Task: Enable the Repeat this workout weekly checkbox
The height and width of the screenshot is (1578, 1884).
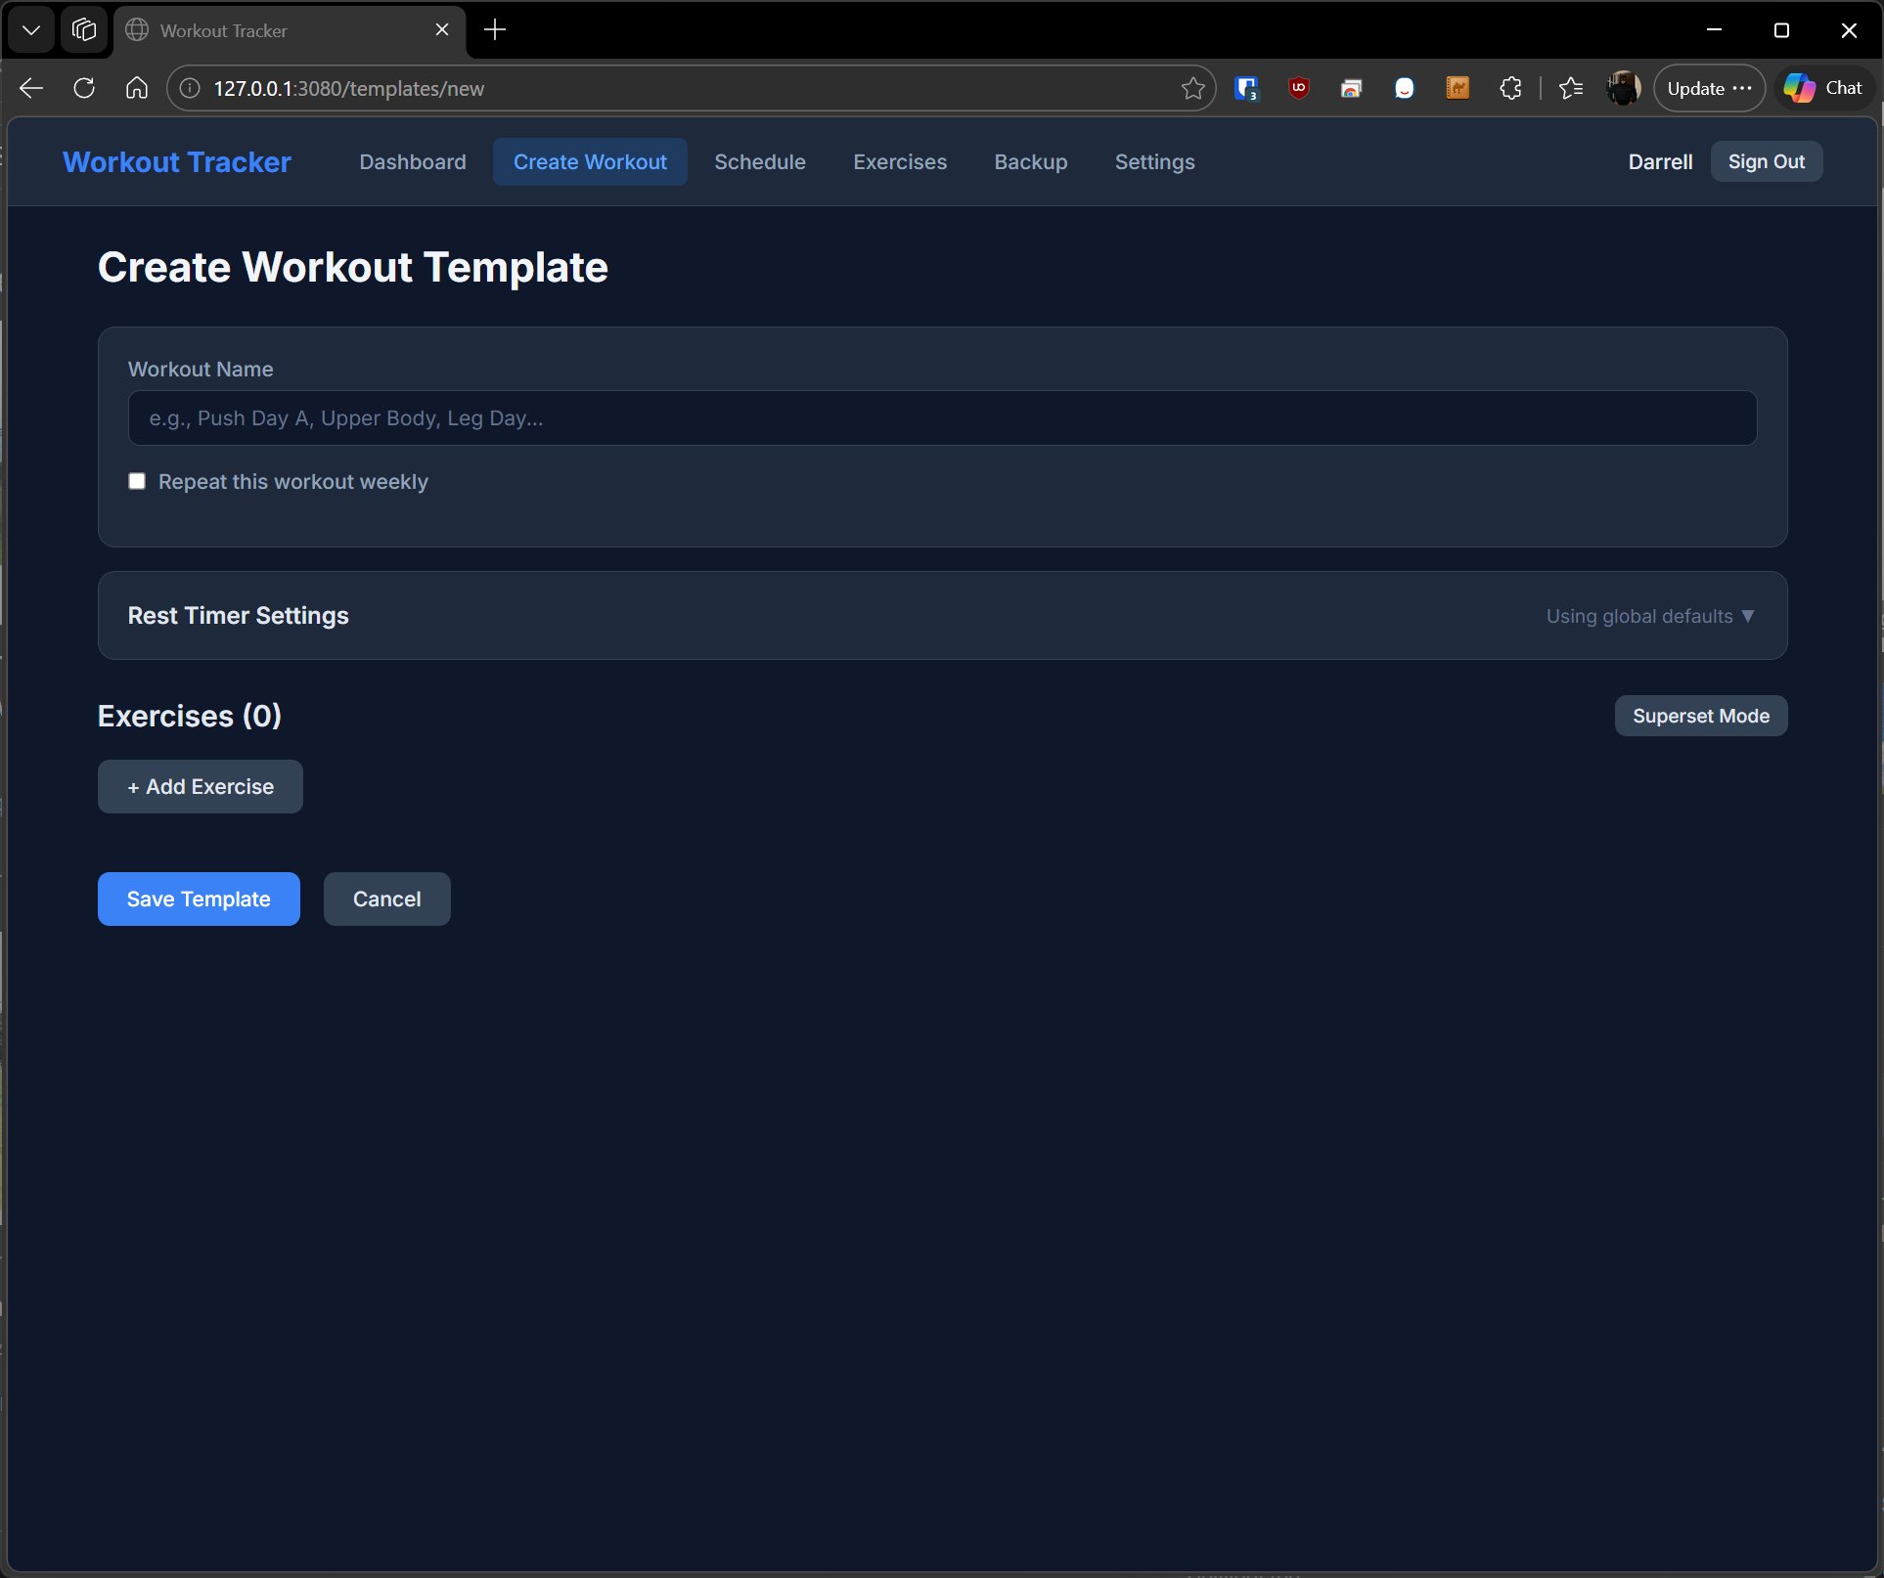Action: coord(137,481)
